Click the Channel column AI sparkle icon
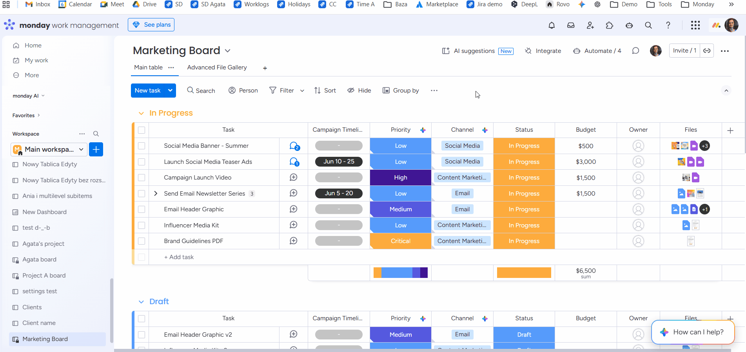This screenshot has height=352, width=746. [485, 130]
